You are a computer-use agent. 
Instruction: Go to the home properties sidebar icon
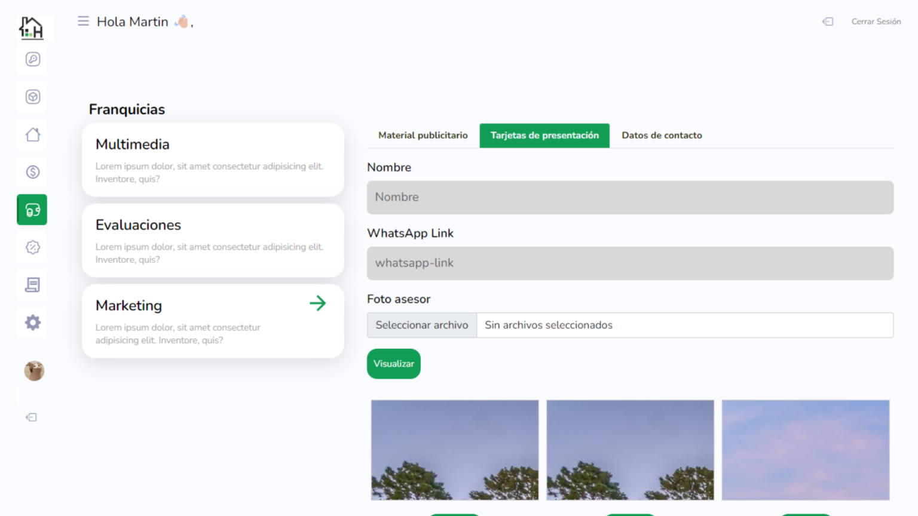[32, 134]
